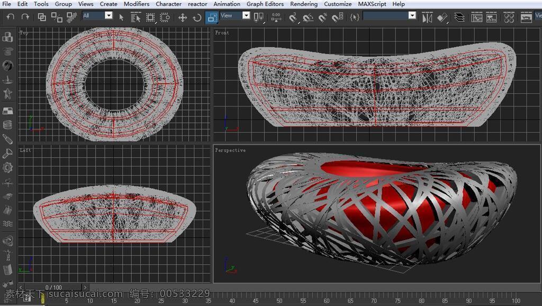Open the Graph Editors menu

point(265,4)
